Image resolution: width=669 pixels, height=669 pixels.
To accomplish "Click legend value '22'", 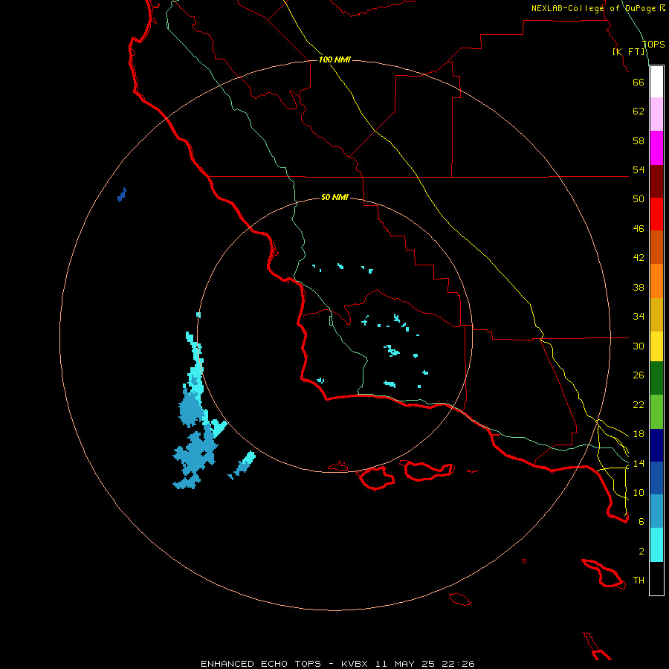I will click(639, 404).
